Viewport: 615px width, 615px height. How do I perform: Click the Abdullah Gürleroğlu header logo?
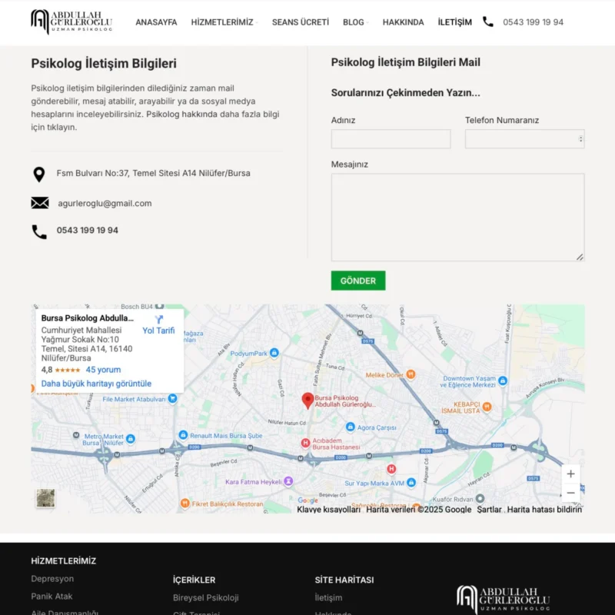(71, 22)
